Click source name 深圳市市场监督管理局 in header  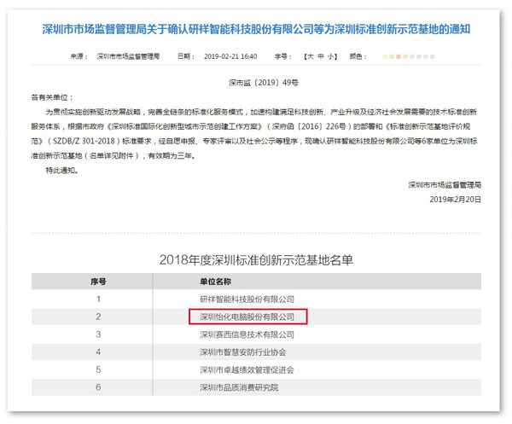(x=128, y=56)
